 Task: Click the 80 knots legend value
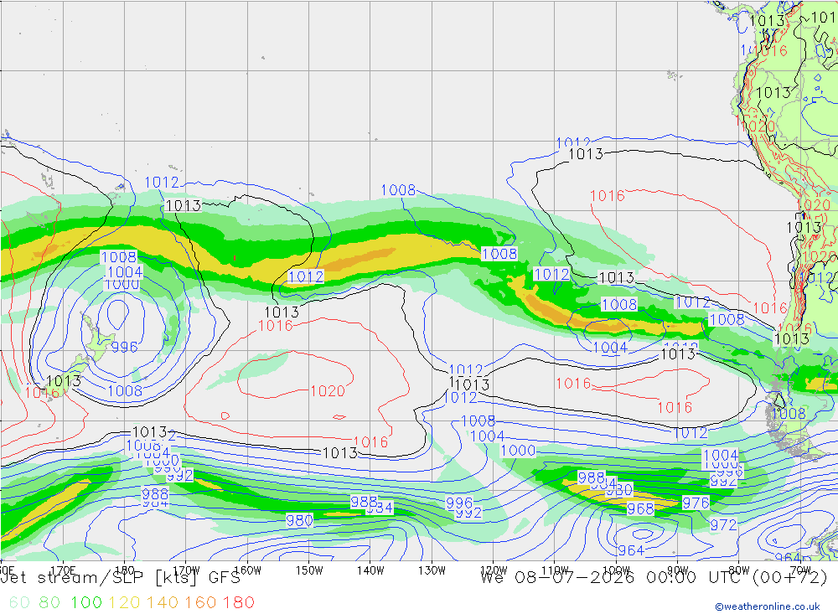49,602
